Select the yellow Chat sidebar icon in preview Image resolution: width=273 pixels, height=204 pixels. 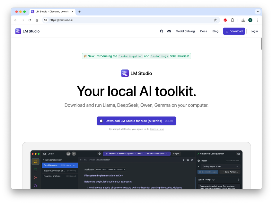36,162
